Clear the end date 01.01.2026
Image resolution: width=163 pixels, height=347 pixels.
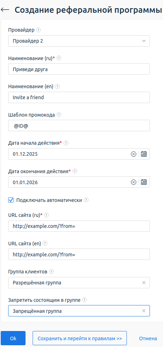tap(134, 182)
